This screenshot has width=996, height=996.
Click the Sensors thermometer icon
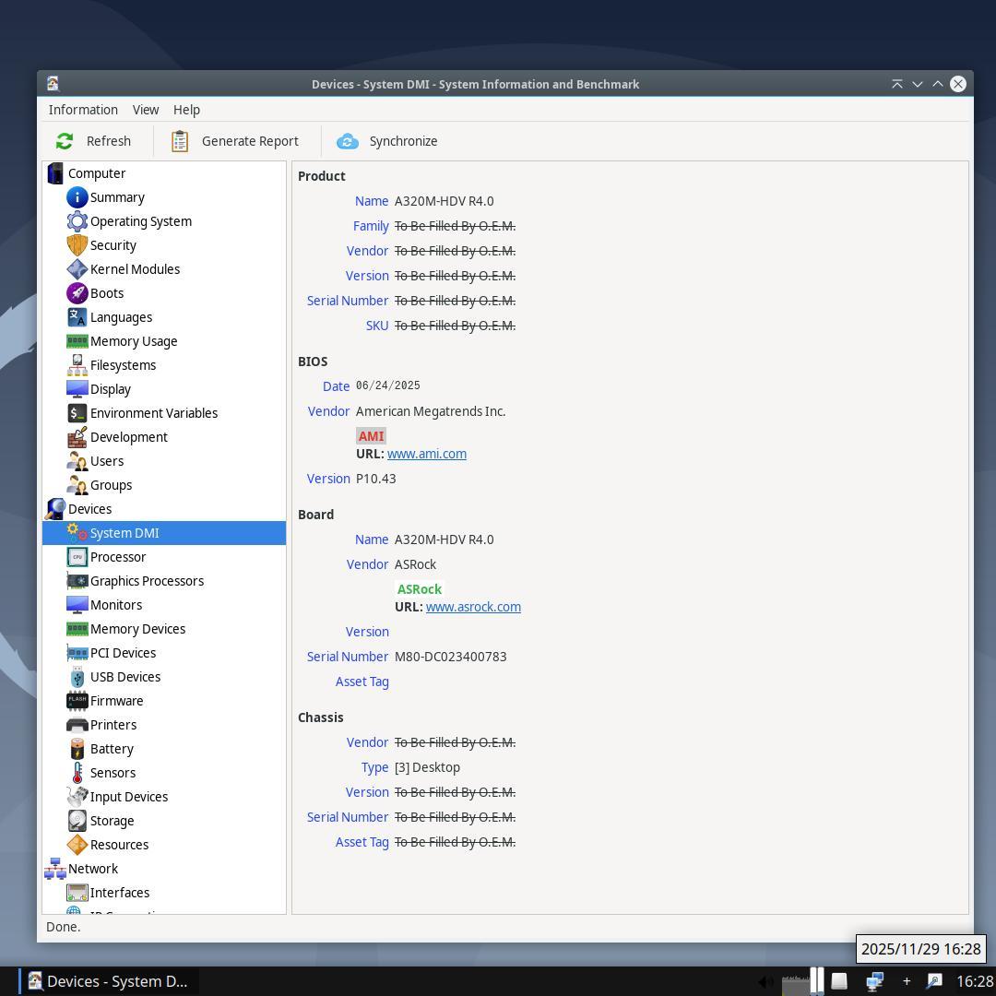(x=77, y=773)
